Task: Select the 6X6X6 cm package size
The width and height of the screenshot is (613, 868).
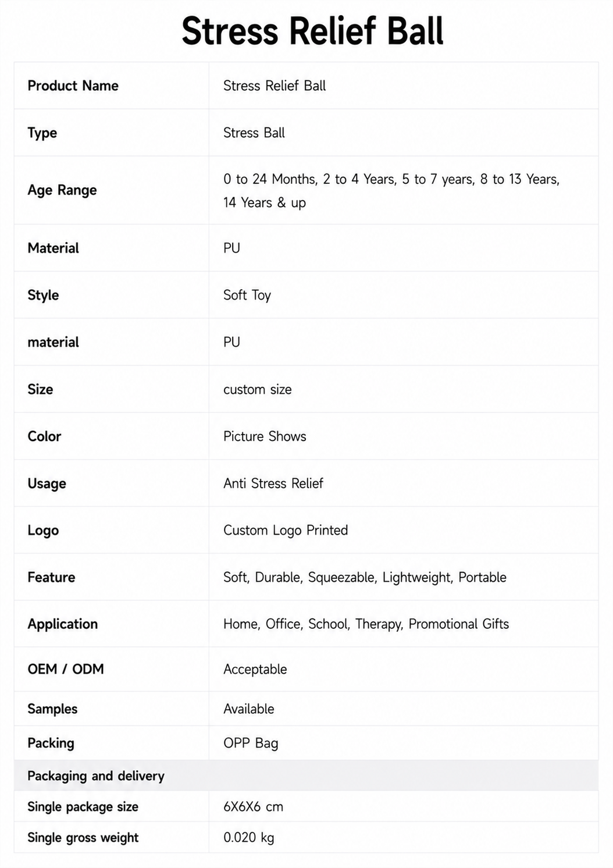Action: coord(253,807)
